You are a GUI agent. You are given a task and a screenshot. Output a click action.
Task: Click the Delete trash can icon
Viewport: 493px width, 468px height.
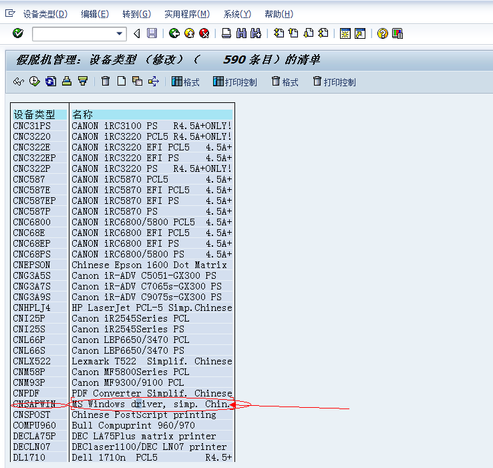(x=106, y=81)
